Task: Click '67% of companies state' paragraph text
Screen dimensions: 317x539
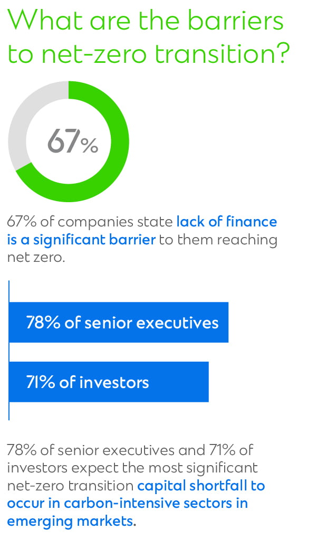Action: [90, 222]
